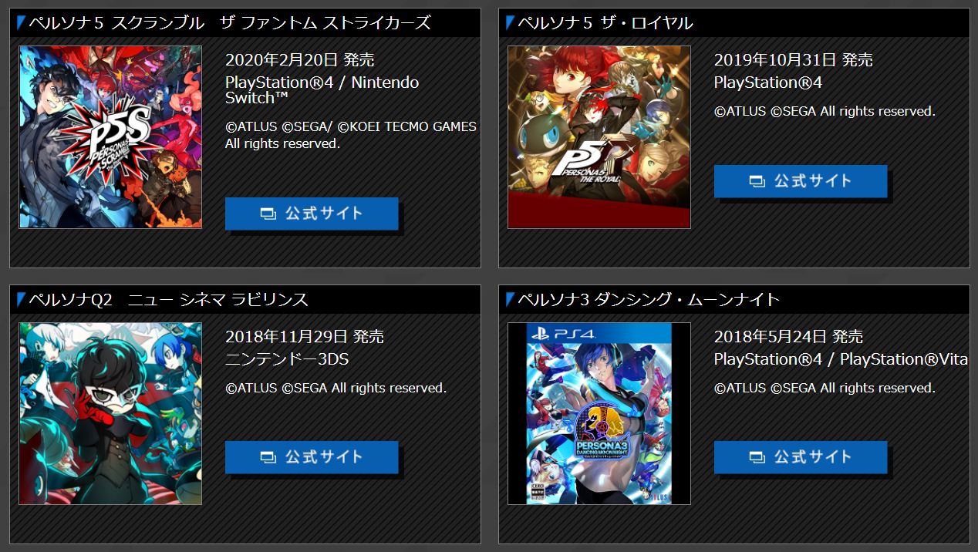
Task: Click blue marker beside ペルソナQ2 title
Action: click(x=21, y=299)
